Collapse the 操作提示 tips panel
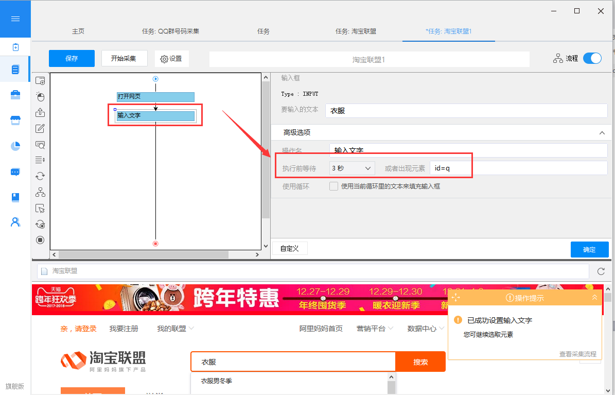 pyautogui.click(x=594, y=298)
